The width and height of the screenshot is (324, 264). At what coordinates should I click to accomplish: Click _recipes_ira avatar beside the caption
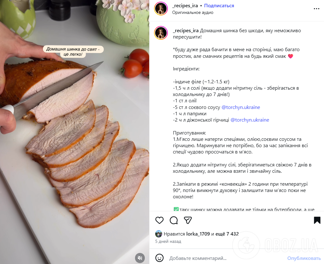pyautogui.click(x=161, y=33)
